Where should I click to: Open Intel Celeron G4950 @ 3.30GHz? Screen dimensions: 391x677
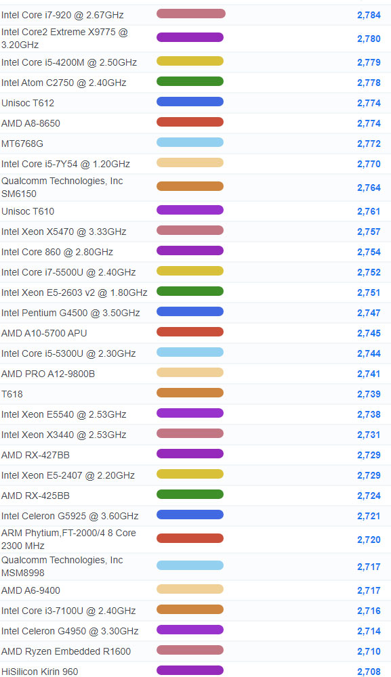pos(70,631)
